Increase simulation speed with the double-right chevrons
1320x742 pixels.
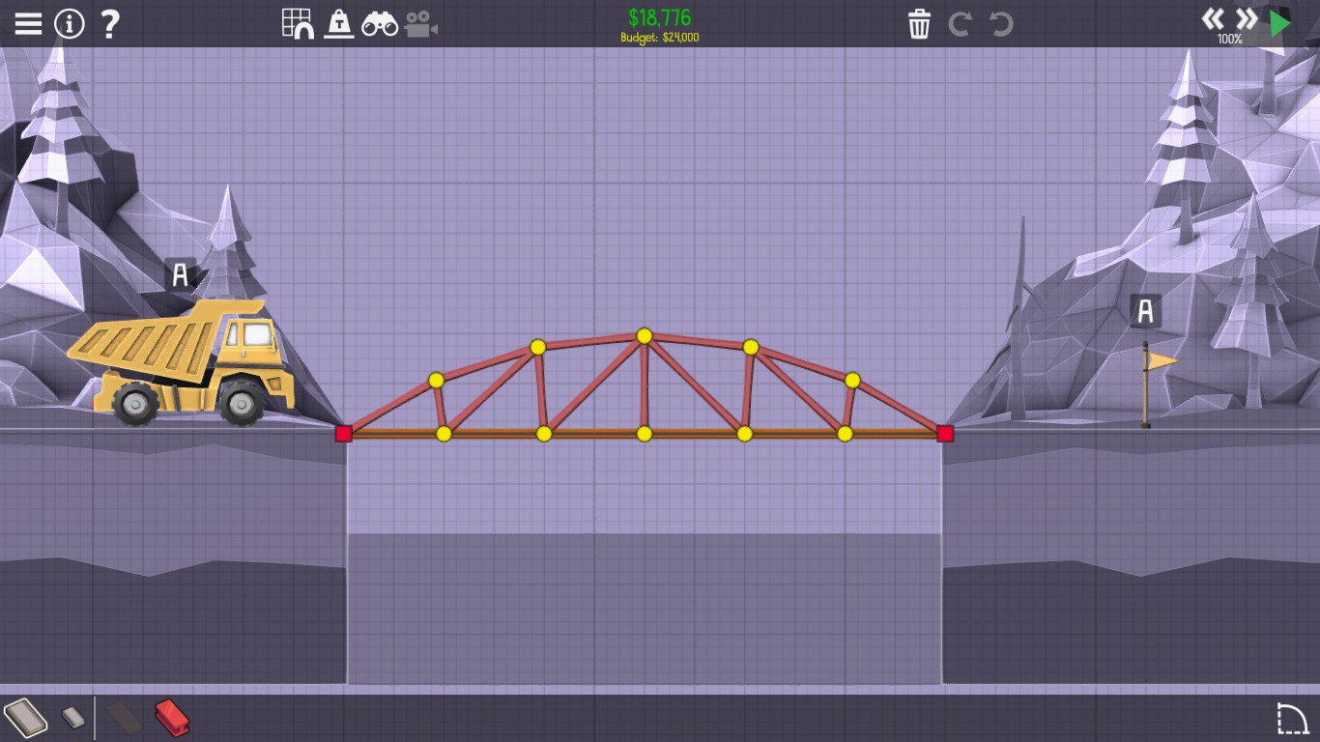(1247, 19)
